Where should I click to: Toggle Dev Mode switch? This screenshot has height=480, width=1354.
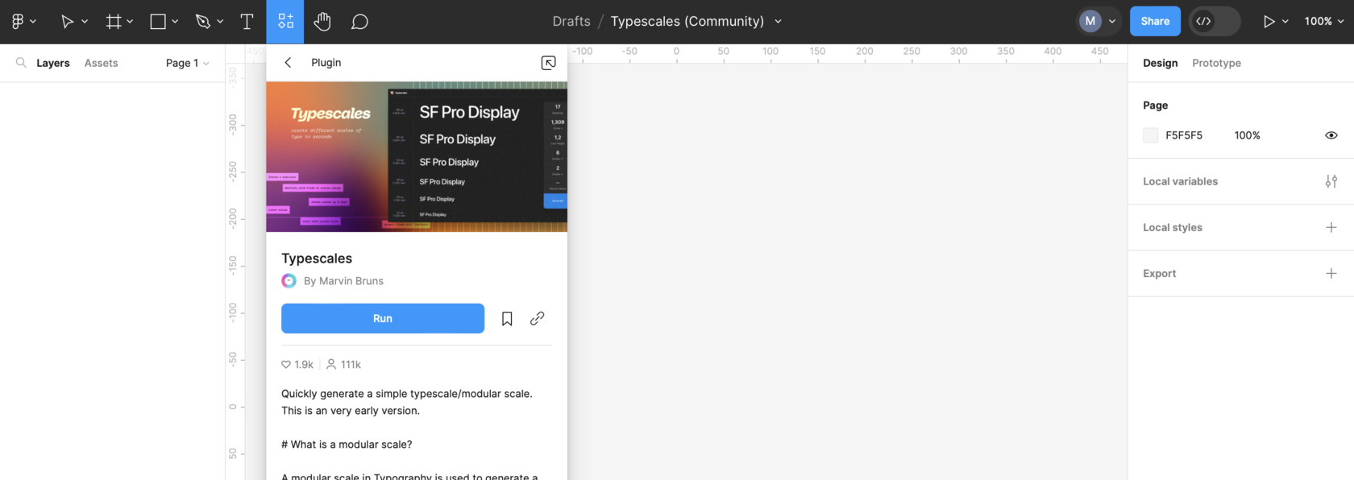point(1215,22)
